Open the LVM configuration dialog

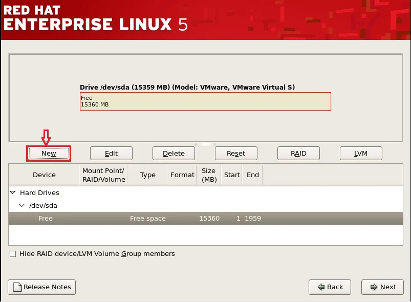[x=361, y=153]
